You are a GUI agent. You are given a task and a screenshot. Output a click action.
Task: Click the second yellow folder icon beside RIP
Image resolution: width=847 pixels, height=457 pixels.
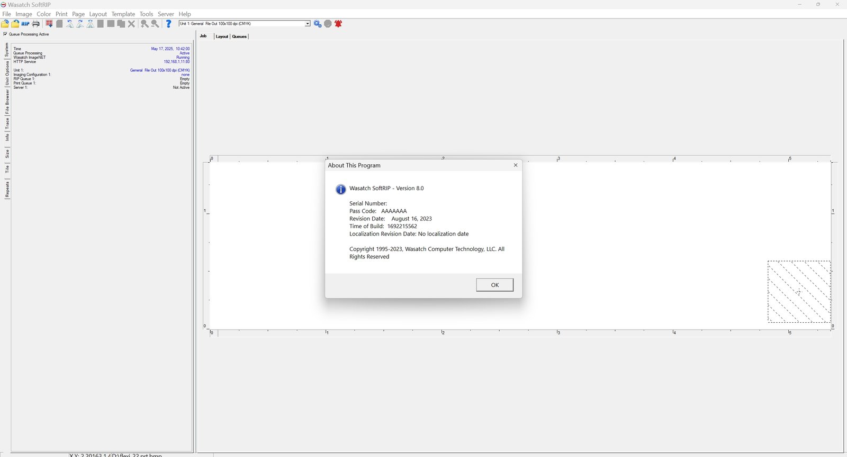(15, 24)
